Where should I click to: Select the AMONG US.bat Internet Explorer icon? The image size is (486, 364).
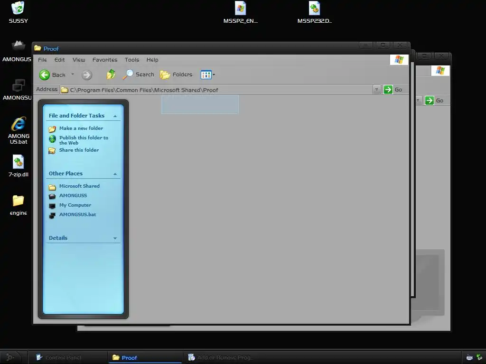coord(19,131)
